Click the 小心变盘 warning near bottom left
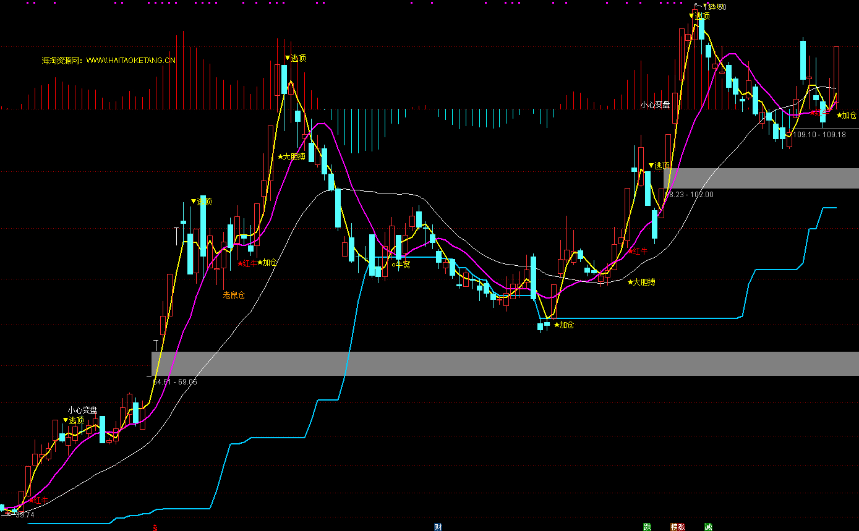Screen dimensions: 859x531 (x=82, y=410)
